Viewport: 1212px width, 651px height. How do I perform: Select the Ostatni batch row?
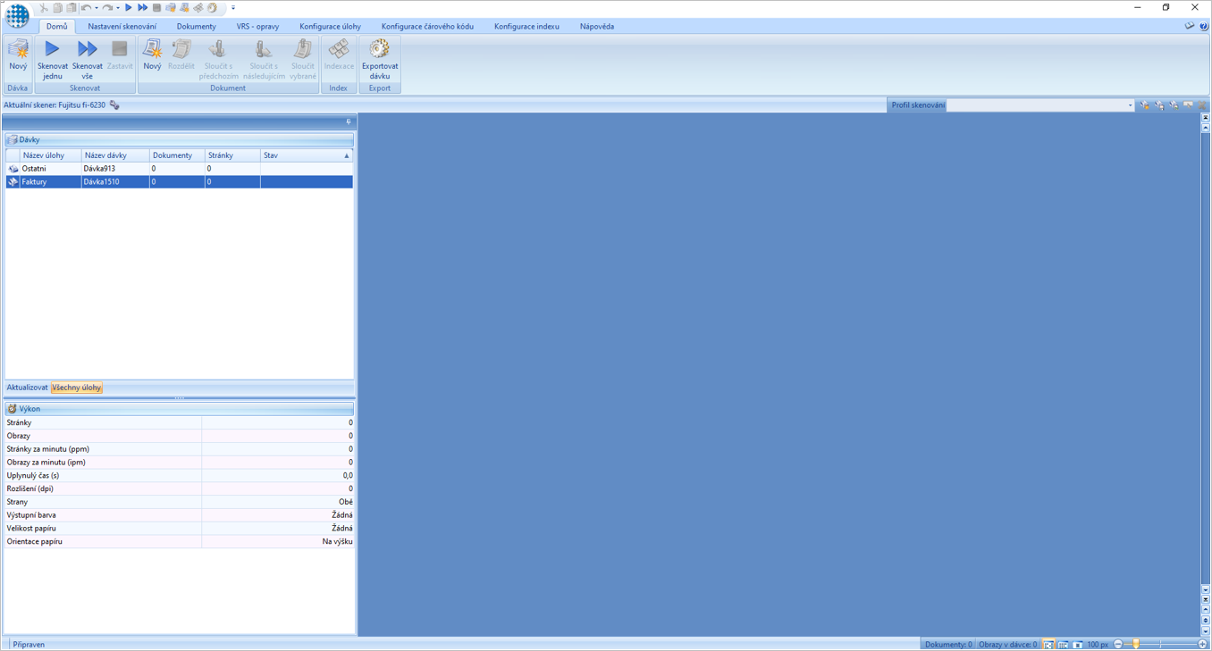[179, 168]
